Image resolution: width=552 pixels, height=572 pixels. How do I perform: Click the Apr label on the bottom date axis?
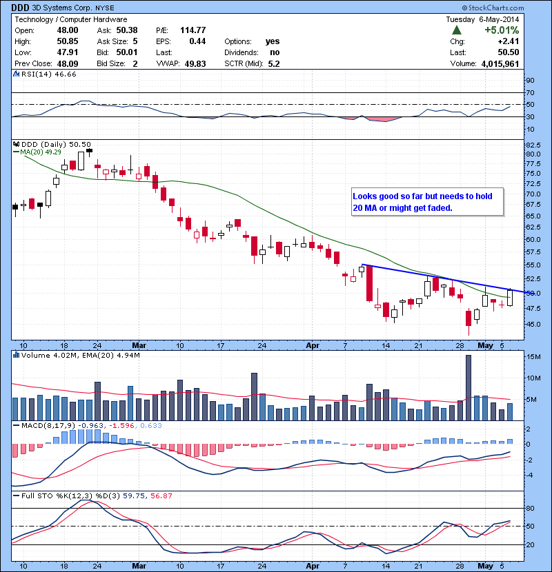(313, 566)
